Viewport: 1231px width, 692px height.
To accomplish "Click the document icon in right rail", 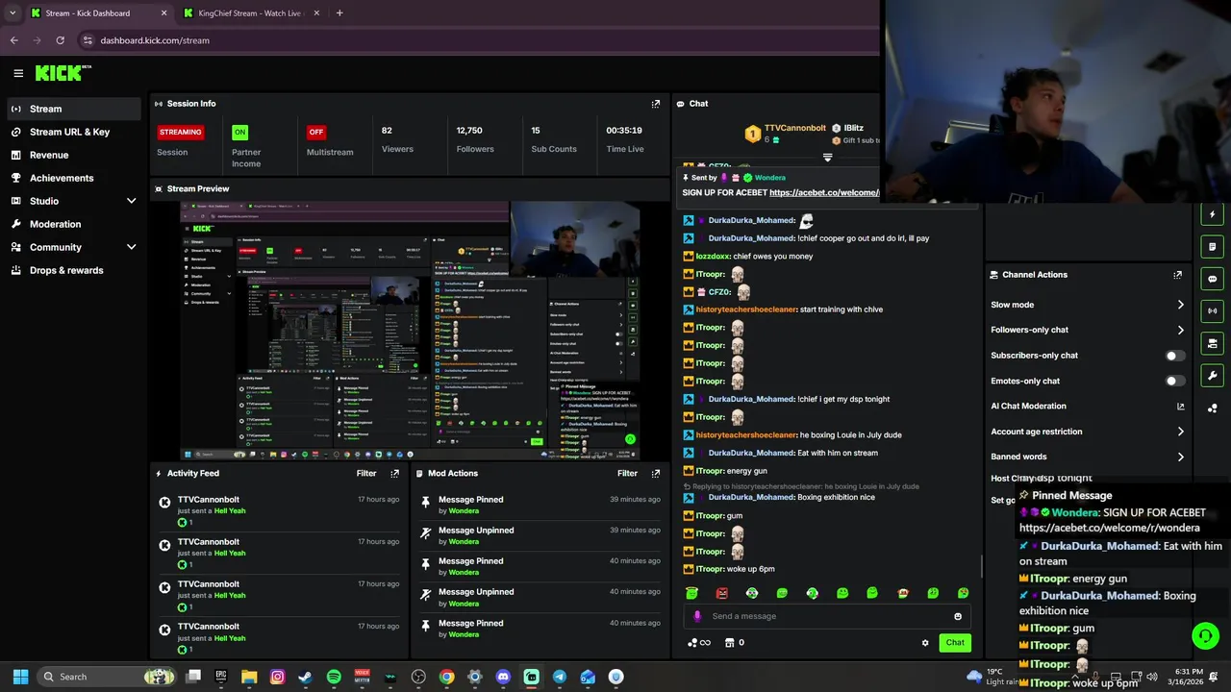I will (1212, 247).
